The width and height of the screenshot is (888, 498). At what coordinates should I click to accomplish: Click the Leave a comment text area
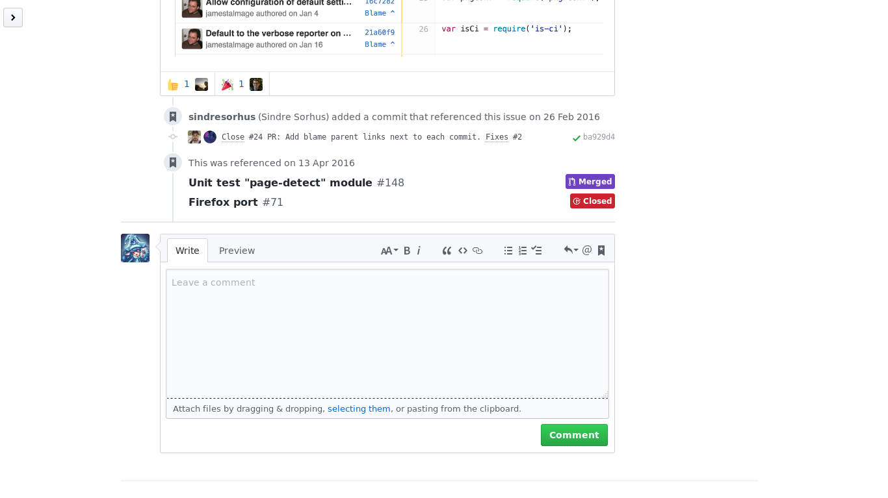(387, 331)
